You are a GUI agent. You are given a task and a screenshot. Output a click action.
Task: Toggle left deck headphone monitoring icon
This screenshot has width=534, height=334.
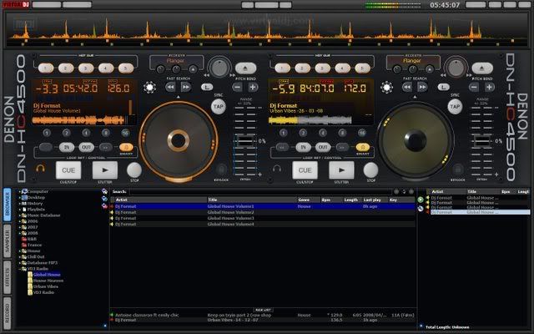41,168
